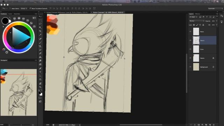Screen dimensions: 224x126
Task: Select the Eraser tool
Action: [40, 54]
